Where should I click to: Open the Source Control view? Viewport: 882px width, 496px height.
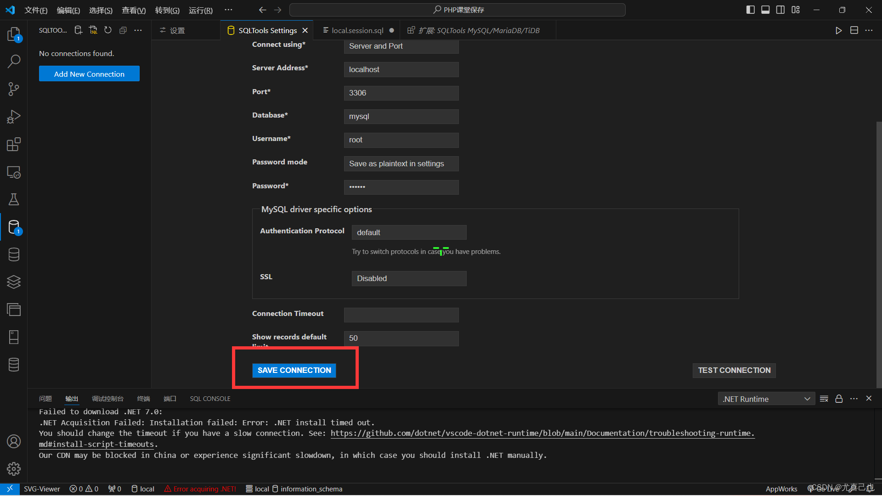tap(14, 89)
